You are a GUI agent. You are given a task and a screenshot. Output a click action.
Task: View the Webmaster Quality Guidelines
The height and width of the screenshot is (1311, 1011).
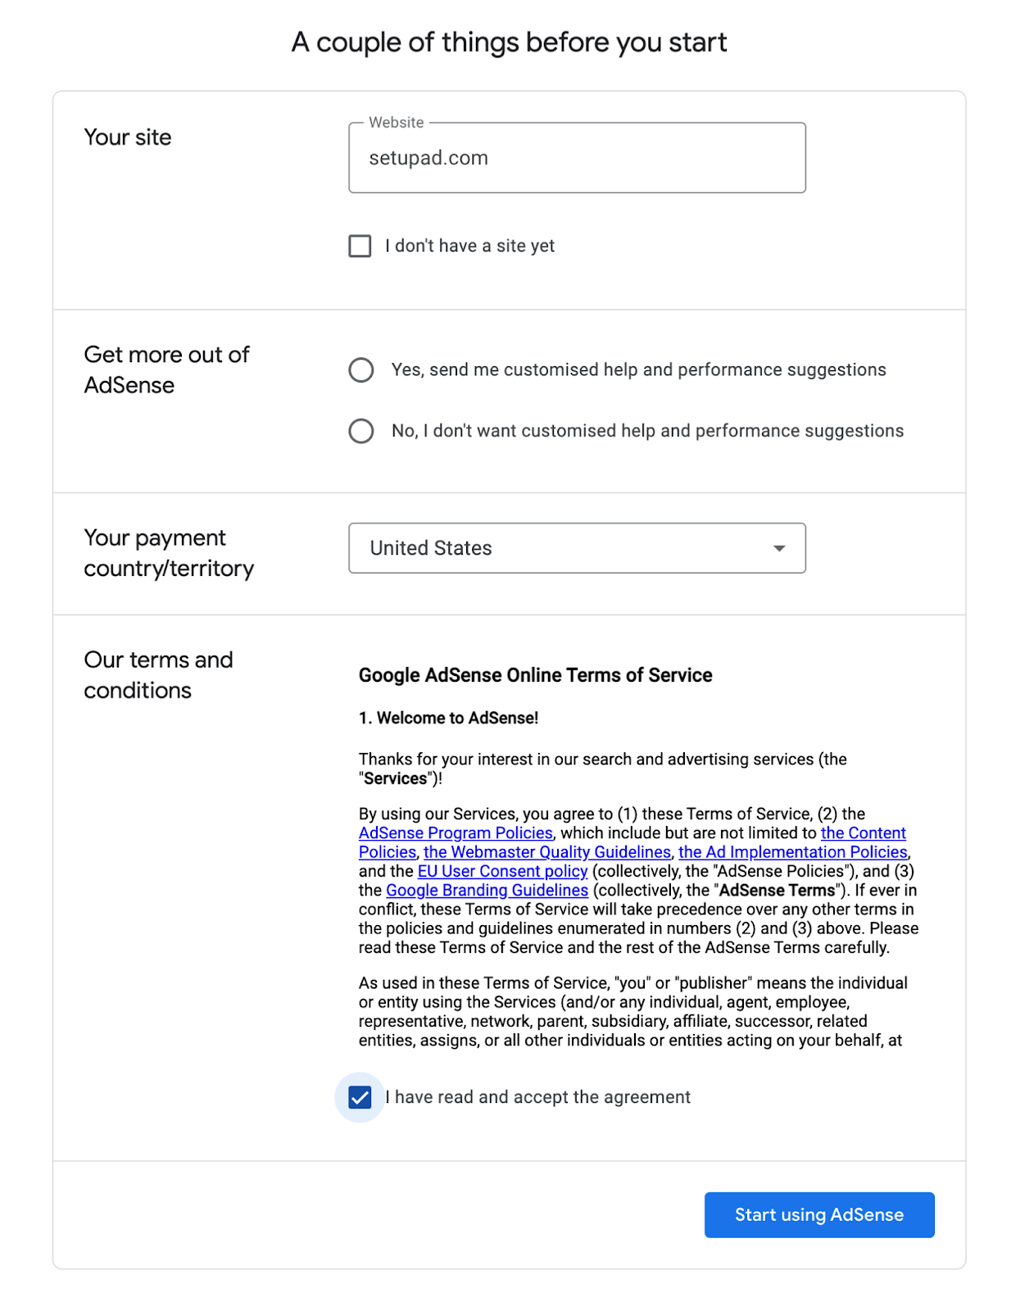point(546,852)
